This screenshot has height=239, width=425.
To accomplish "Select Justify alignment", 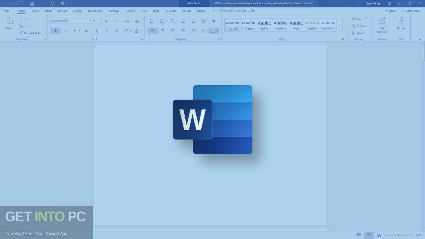I will (183, 31).
